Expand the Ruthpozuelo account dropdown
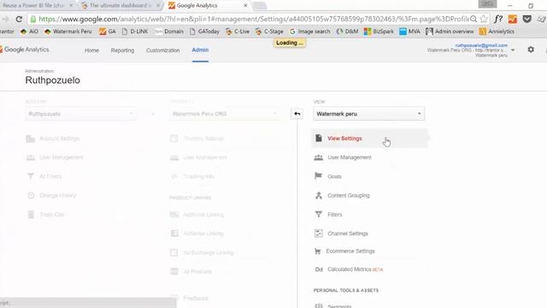 [80, 114]
